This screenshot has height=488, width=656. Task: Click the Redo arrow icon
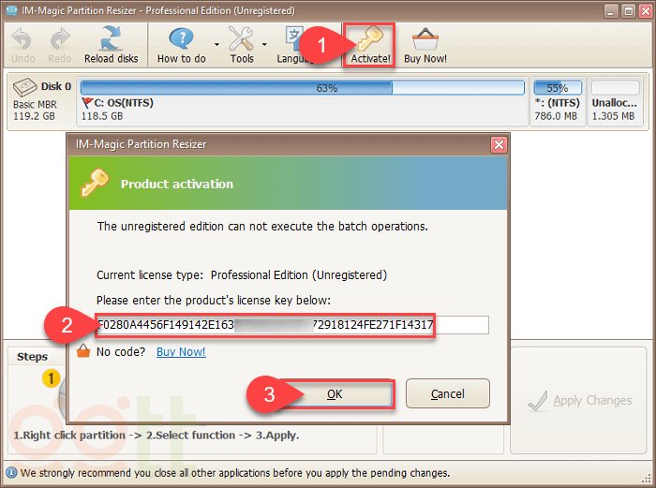pos(60,39)
